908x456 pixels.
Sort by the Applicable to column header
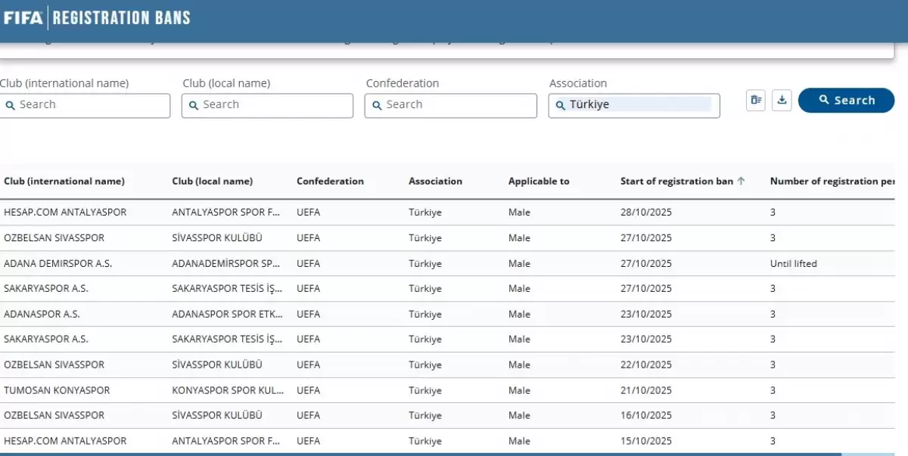(539, 181)
